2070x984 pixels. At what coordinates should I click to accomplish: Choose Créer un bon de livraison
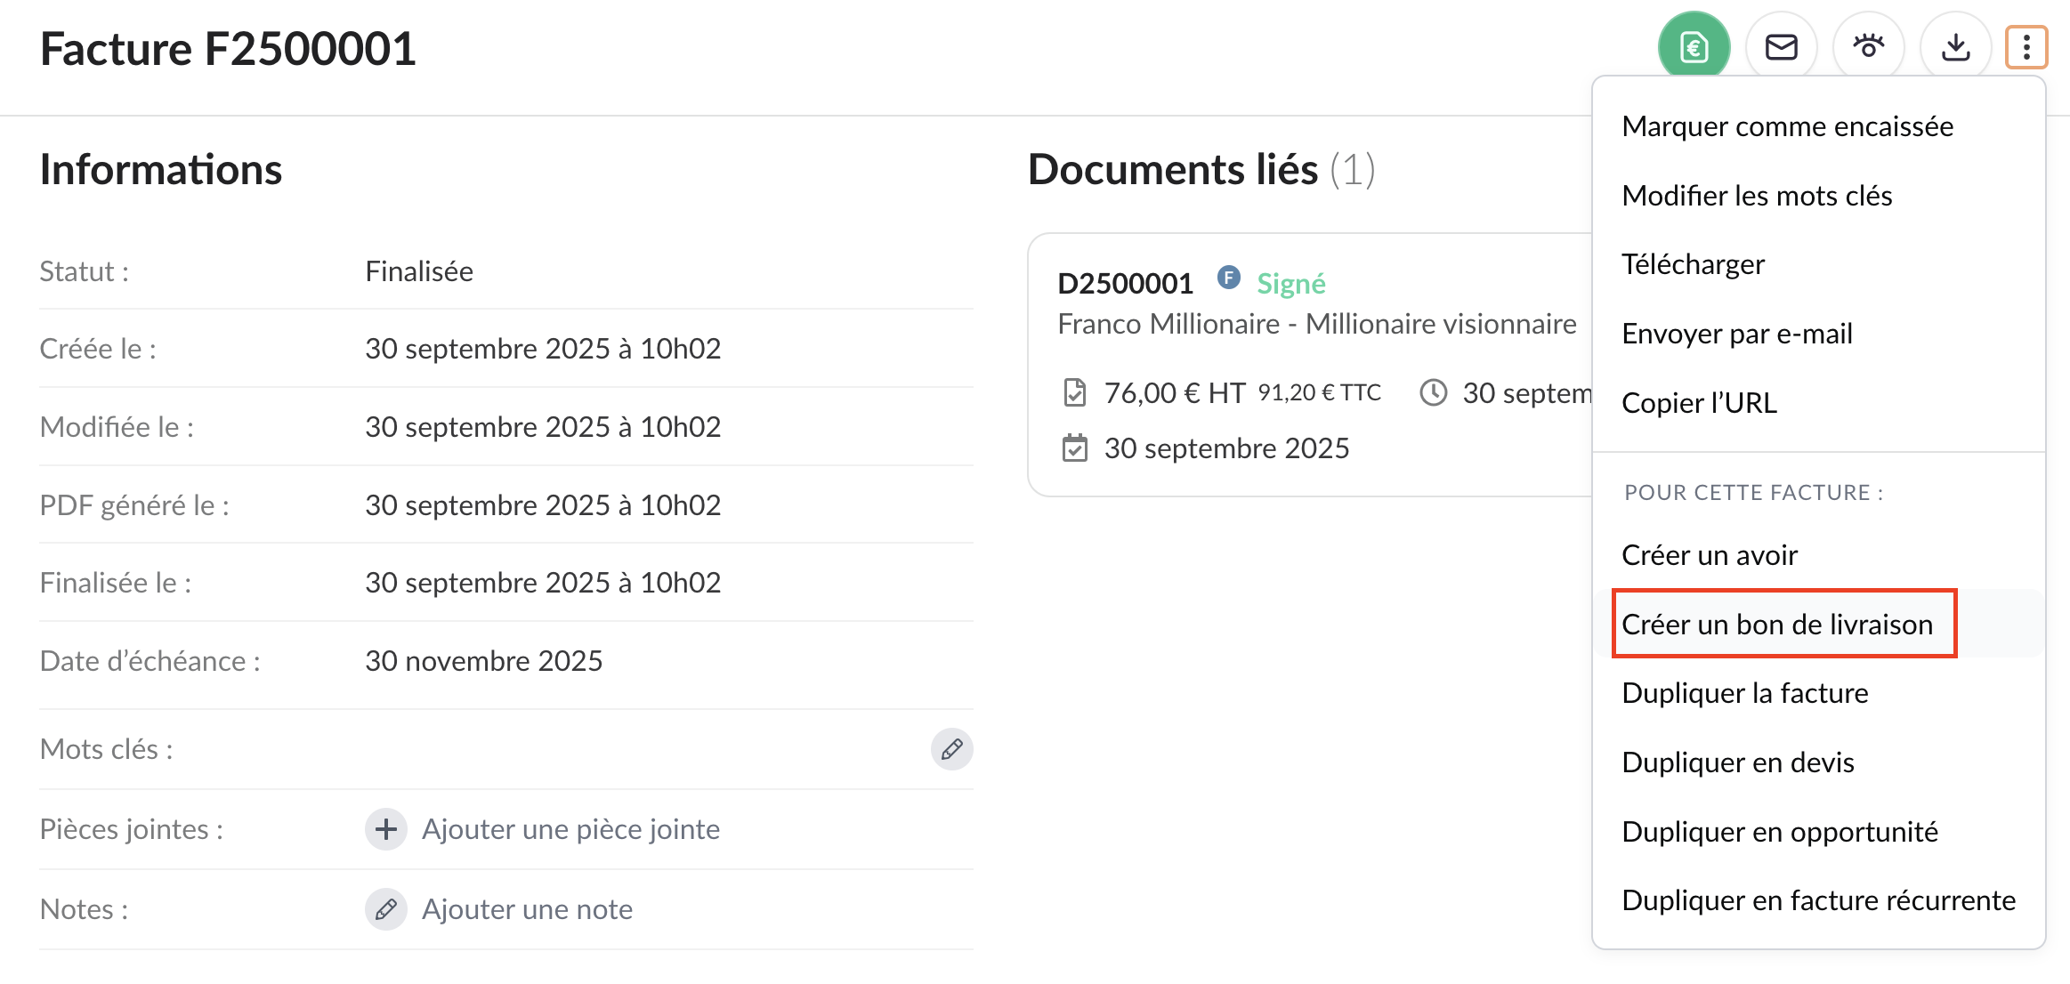click(1776, 625)
